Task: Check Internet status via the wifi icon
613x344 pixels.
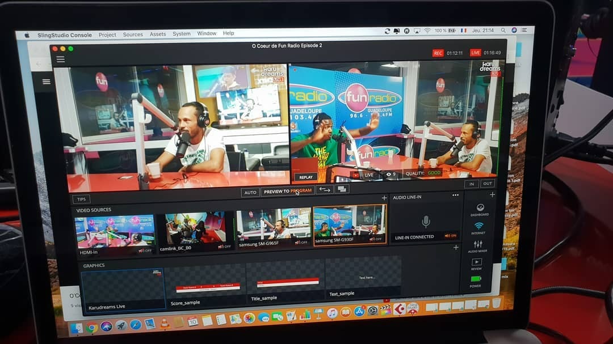Action: [x=477, y=226]
